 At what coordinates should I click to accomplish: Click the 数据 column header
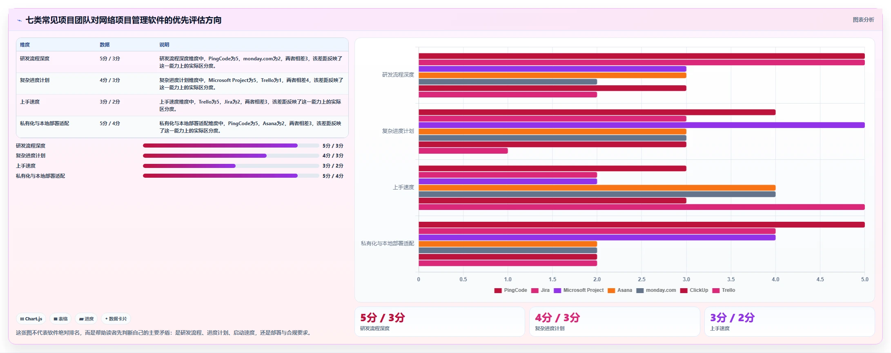[x=105, y=45]
